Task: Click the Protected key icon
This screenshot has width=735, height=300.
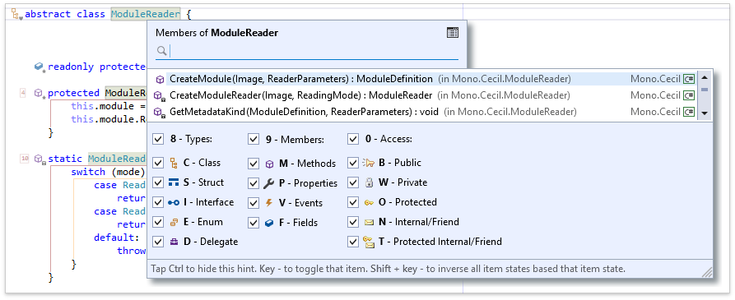Action: [x=369, y=203]
